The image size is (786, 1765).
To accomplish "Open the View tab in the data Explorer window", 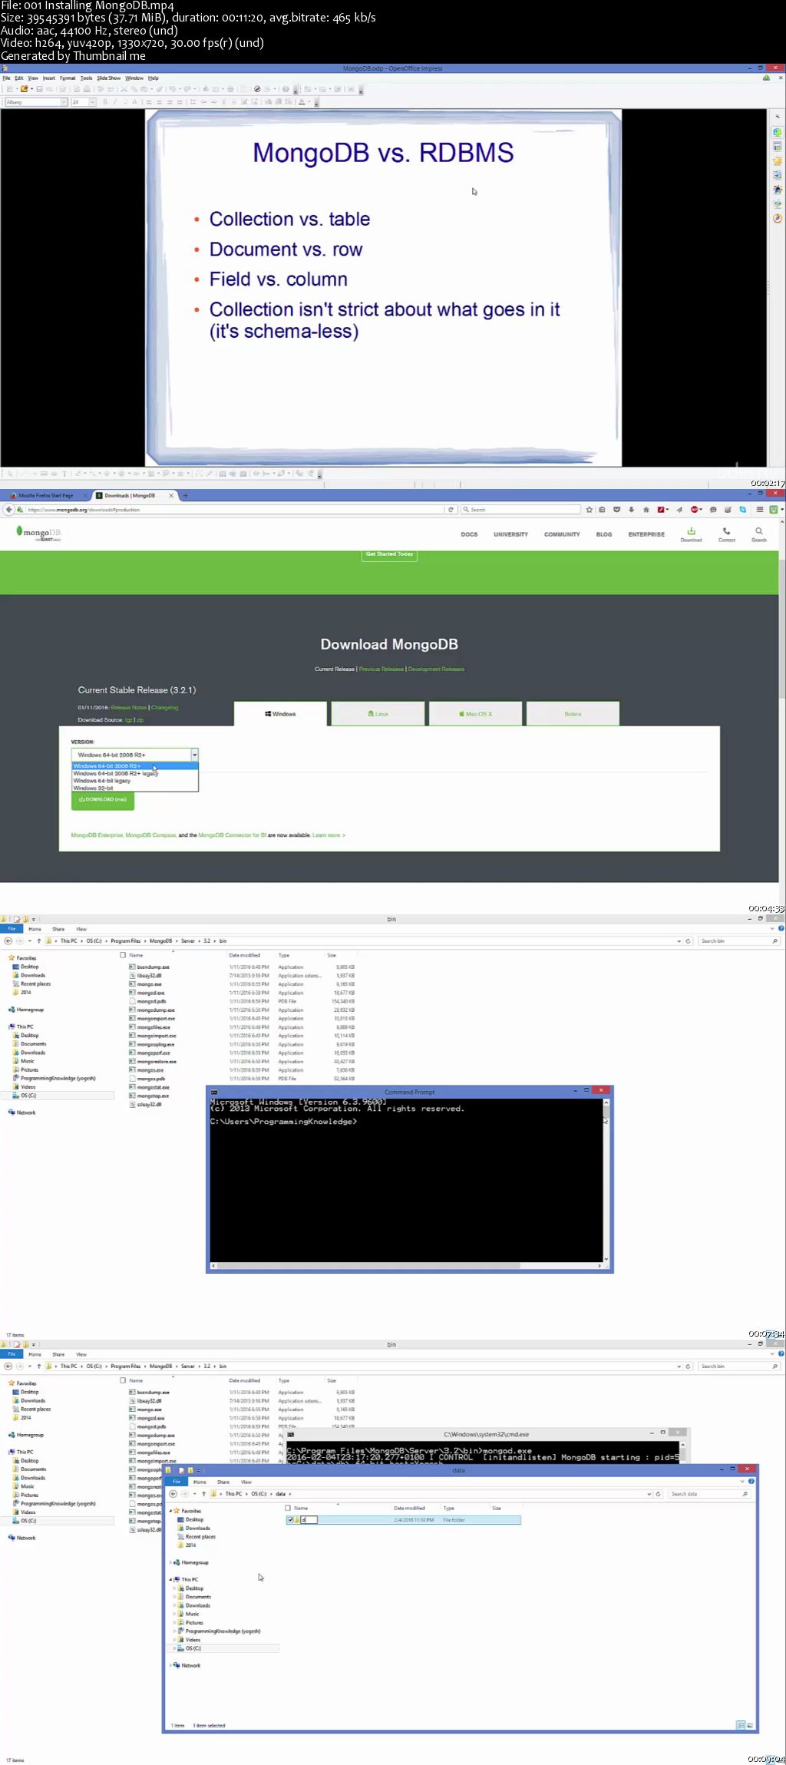I will tap(246, 1482).
